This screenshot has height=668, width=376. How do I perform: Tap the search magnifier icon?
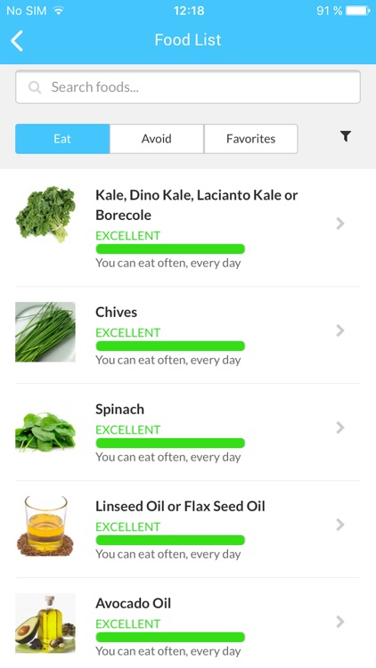[35, 87]
